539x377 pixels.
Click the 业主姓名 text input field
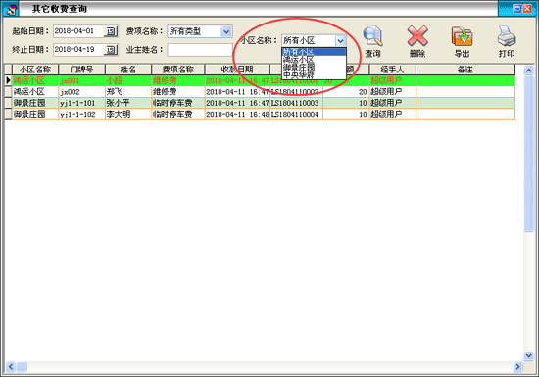[x=200, y=50]
